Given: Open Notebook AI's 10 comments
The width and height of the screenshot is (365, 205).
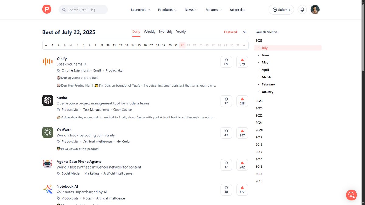Looking at the screenshot, I should point(226,190).
